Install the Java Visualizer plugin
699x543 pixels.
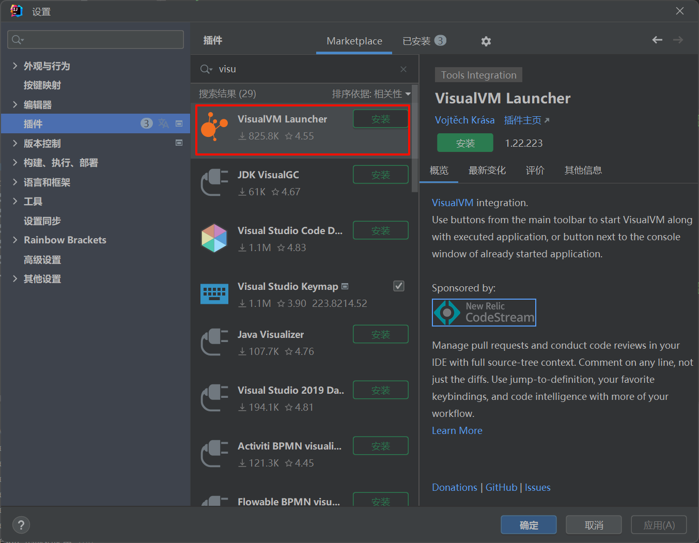pos(381,334)
